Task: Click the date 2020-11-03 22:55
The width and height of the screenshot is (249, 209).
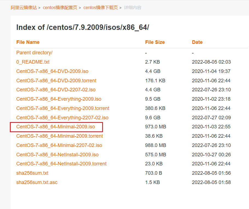Action: 211,127
